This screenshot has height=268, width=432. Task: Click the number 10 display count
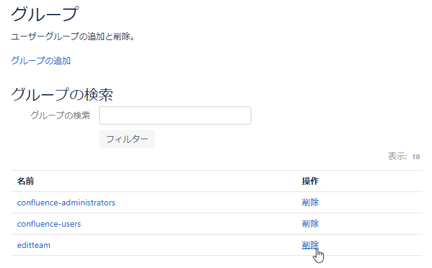[x=416, y=157]
